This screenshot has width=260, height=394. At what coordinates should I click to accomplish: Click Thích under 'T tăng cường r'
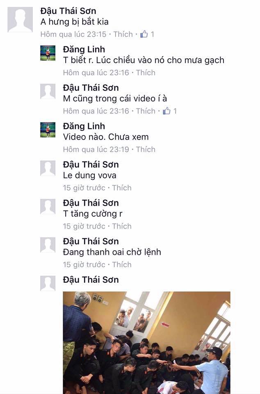pyautogui.click(x=122, y=227)
